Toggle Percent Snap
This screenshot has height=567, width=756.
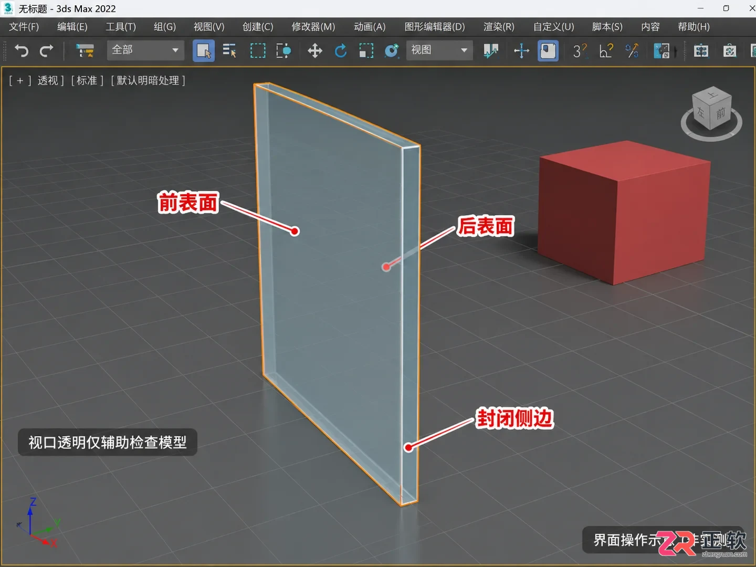(632, 50)
